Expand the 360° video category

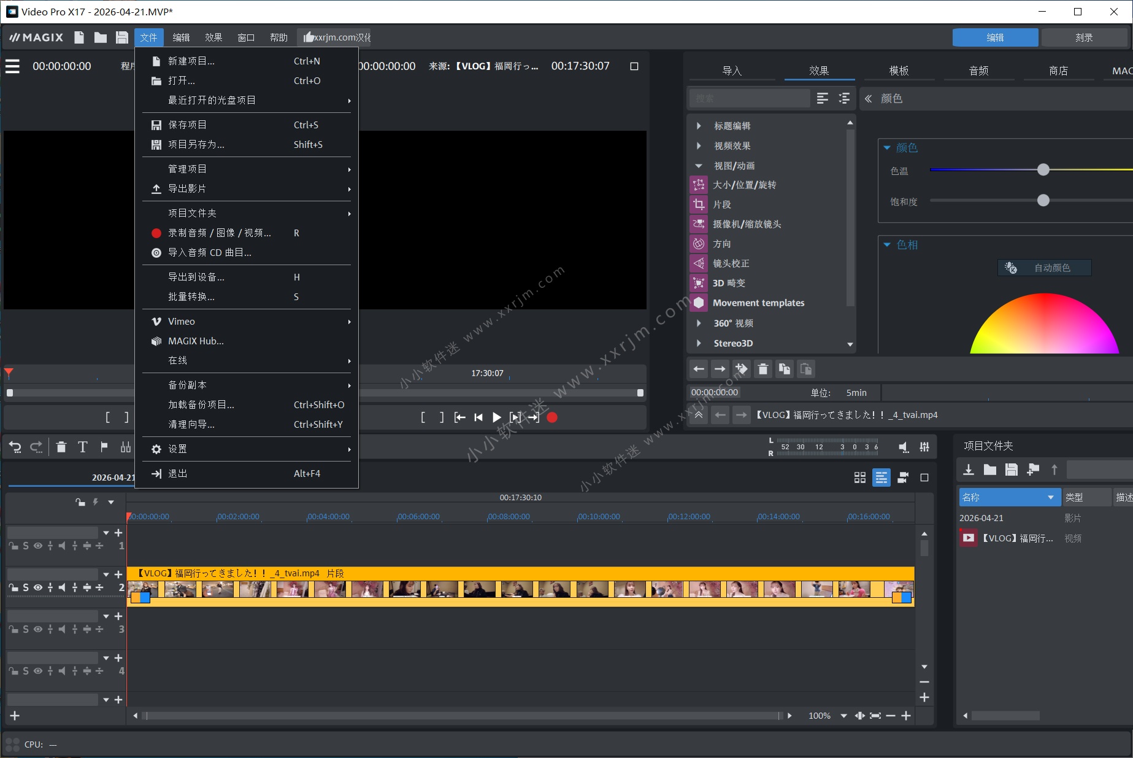click(x=699, y=323)
